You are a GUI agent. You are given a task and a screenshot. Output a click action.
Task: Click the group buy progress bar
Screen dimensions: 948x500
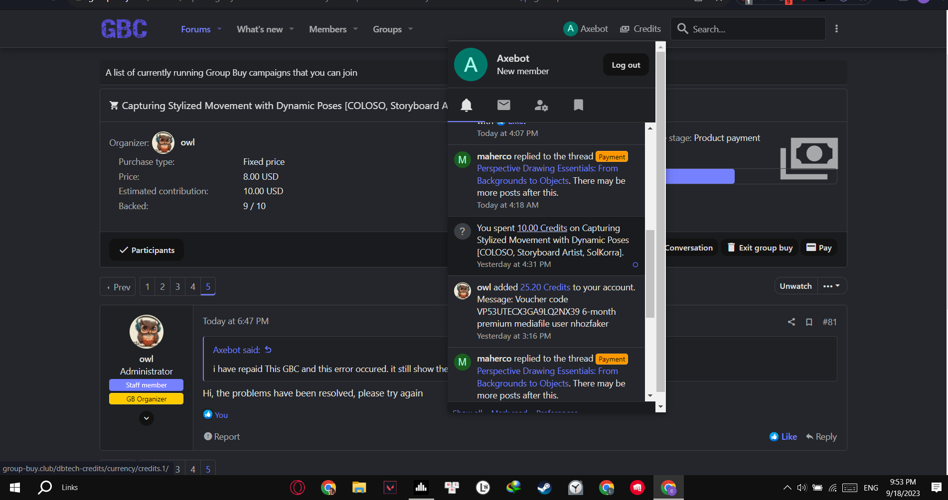coord(700,176)
